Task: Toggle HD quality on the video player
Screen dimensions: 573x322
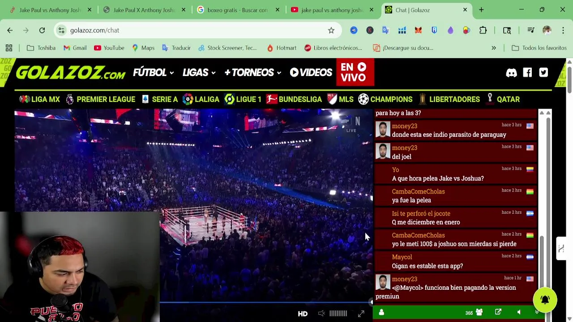Action: tap(303, 314)
